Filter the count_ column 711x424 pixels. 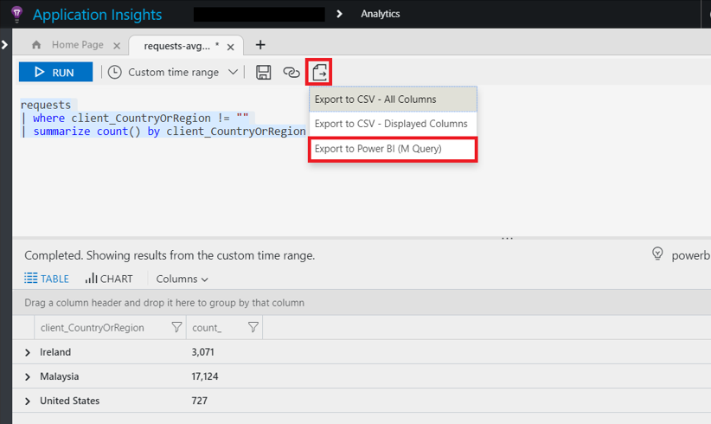click(x=253, y=327)
